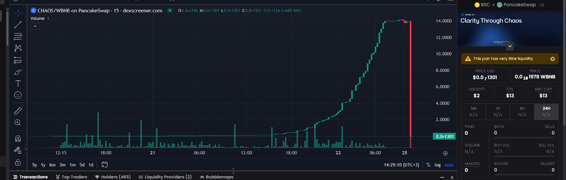Viewport: 566px width, 180px height.
Task: Select the brush drawing tool
Action: click(18, 72)
